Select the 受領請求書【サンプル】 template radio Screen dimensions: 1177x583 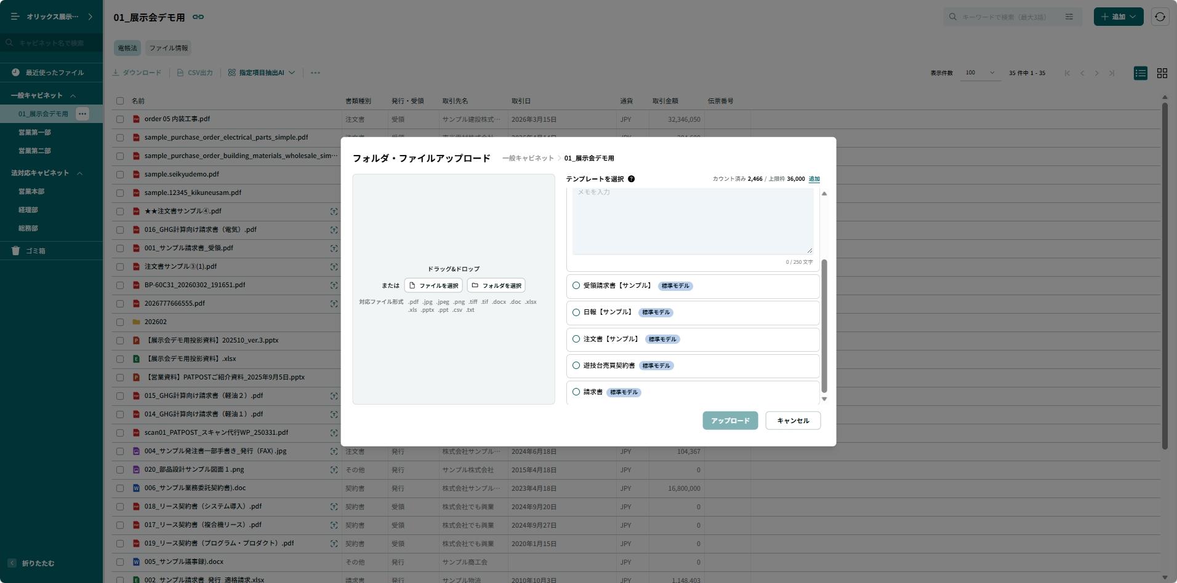576,285
